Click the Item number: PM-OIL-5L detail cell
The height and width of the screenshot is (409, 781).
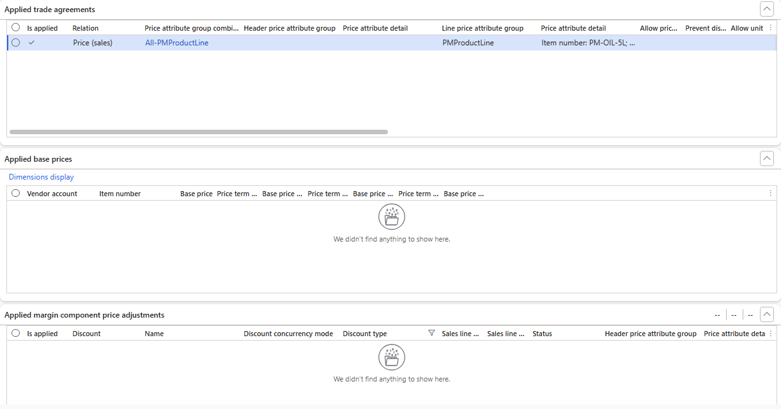point(588,43)
